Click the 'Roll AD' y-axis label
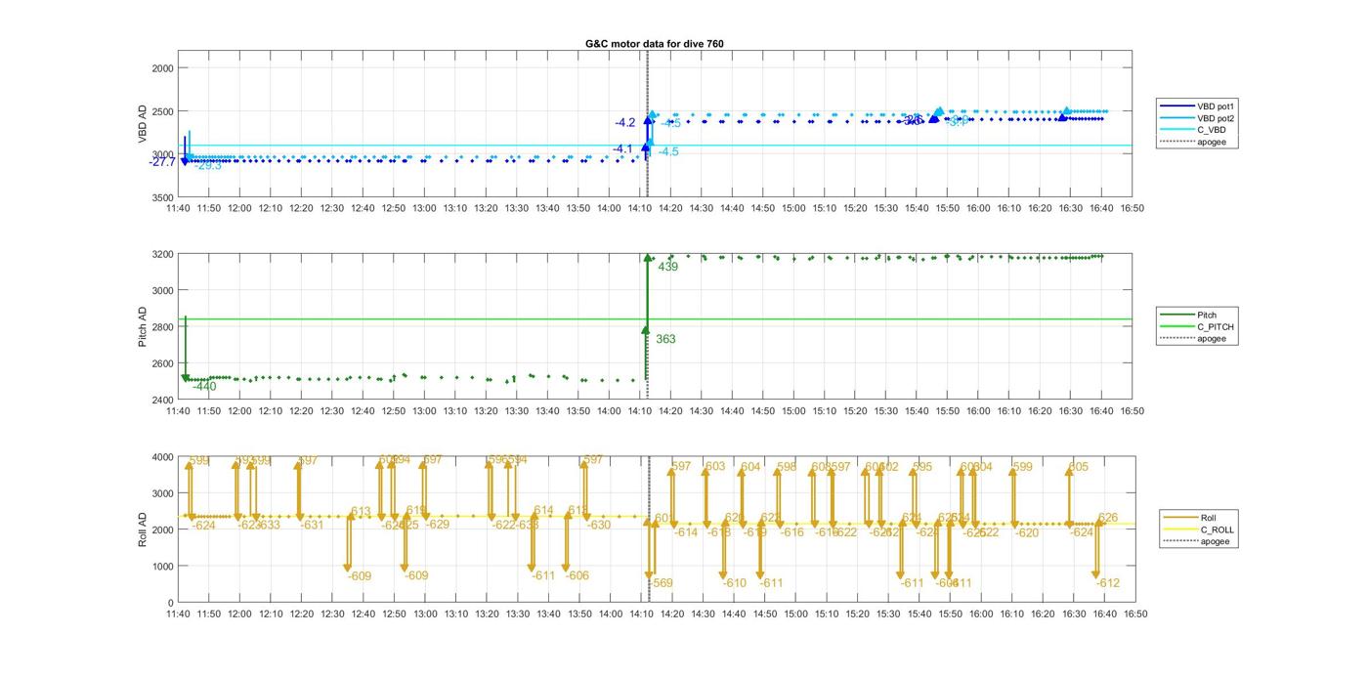 [x=143, y=529]
